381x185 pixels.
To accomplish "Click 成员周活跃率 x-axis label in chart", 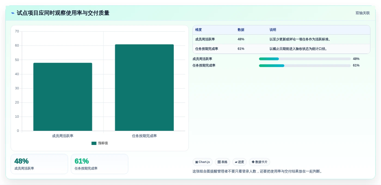I will (63, 136).
